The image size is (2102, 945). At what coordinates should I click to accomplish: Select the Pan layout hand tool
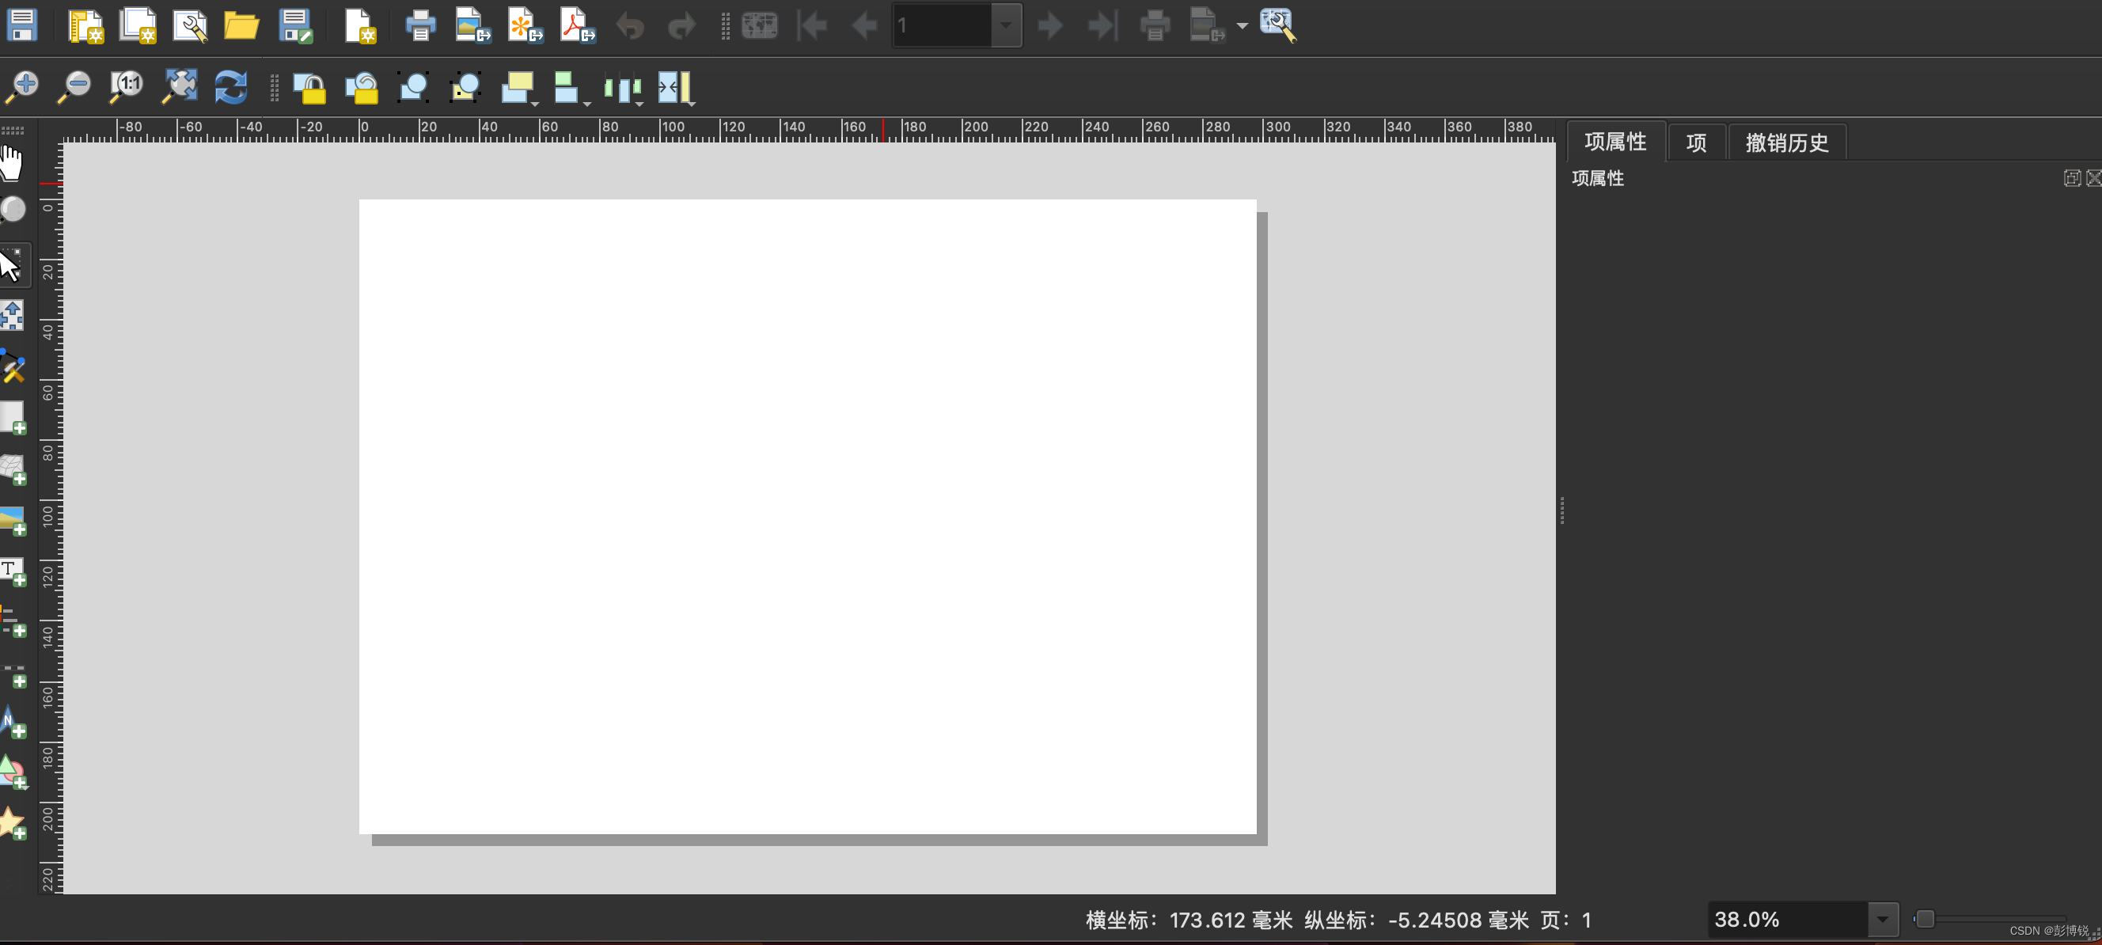click(11, 162)
